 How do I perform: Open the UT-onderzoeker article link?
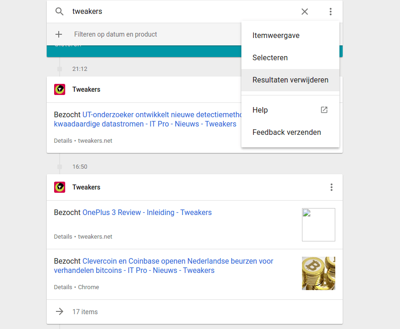(162, 115)
